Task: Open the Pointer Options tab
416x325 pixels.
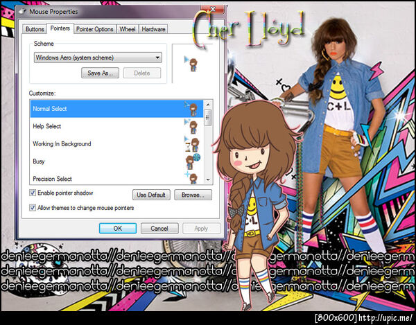Action: pyautogui.click(x=95, y=29)
